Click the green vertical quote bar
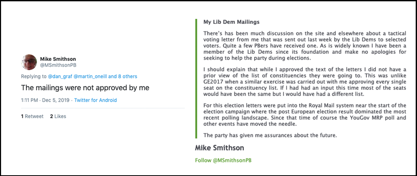 pyautogui.click(x=196, y=79)
